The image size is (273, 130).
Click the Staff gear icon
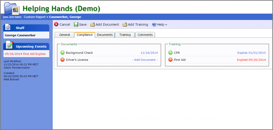click(8, 28)
